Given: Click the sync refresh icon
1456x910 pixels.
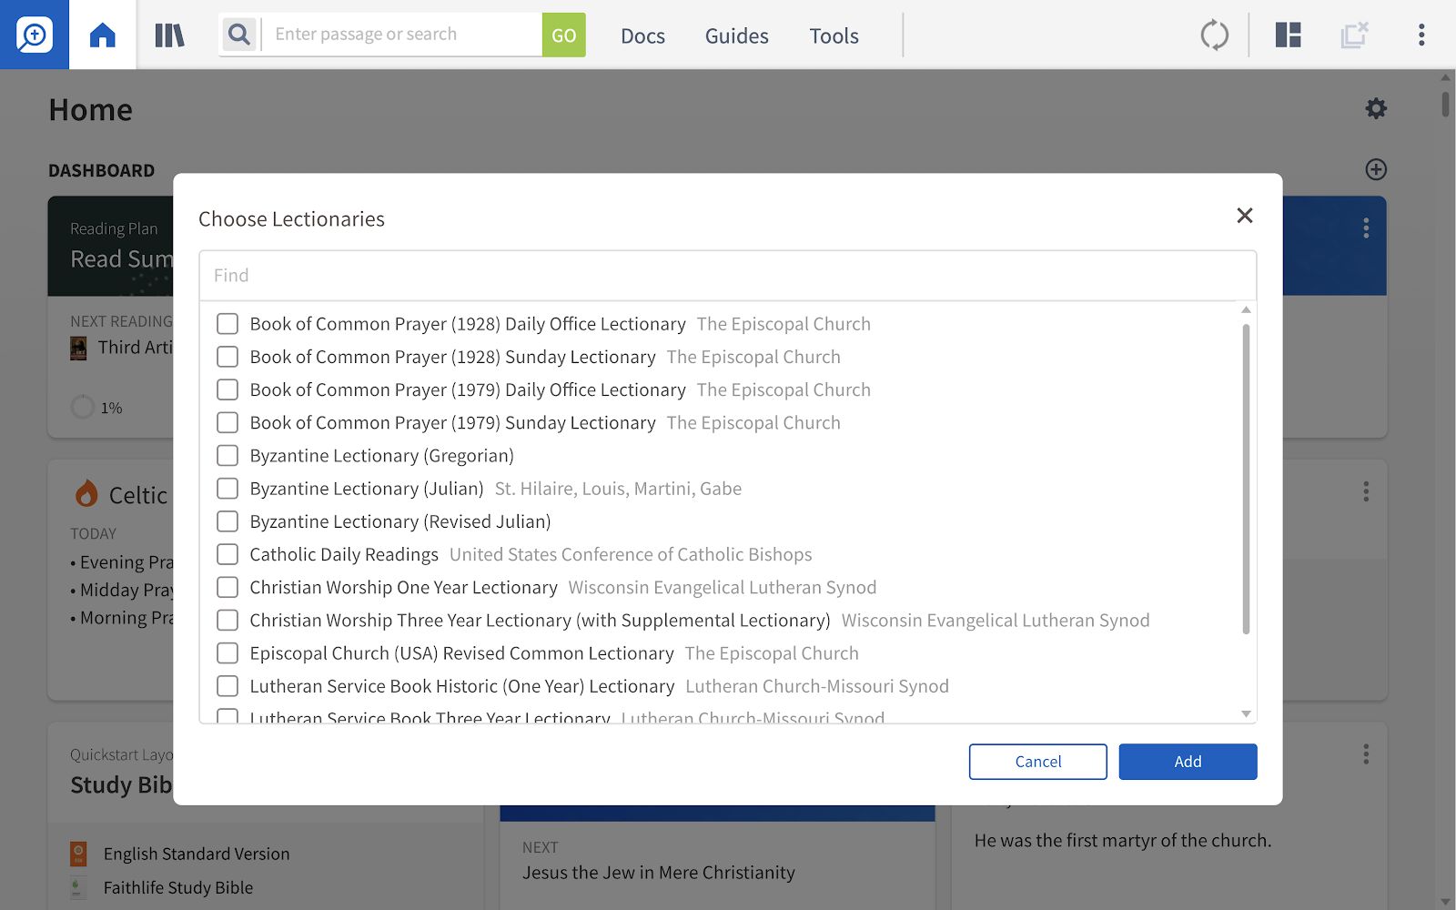Looking at the screenshot, I should (x=1214, y=35).
